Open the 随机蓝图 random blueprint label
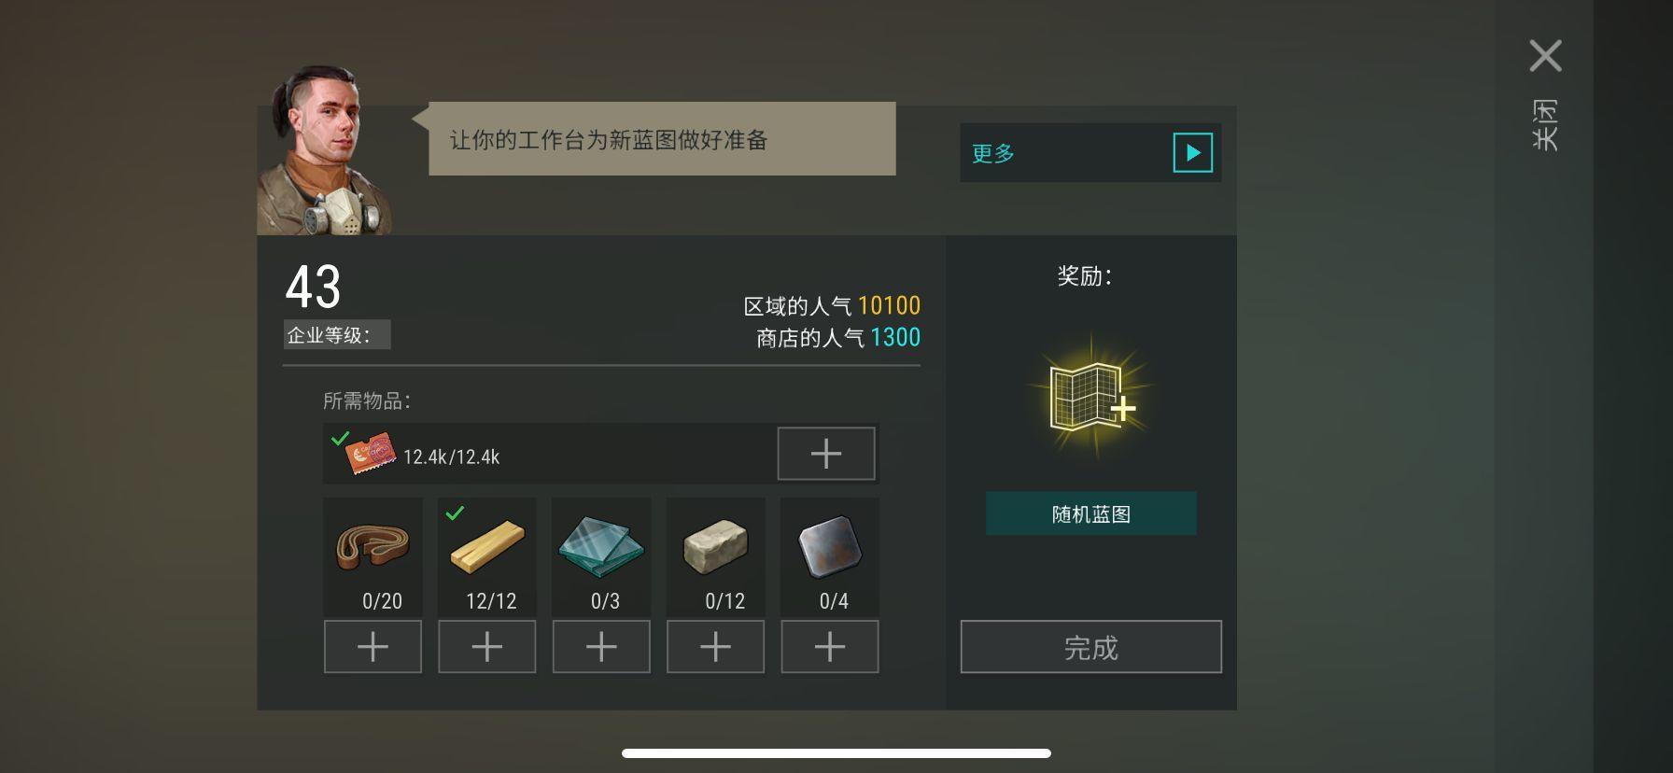 pyautogui.click(x=1090, y=513)
